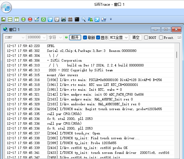This screenshot has height=159, width=184.
Task: Click the blue U-turn arrow icon
Action: (x=50, y=19)
